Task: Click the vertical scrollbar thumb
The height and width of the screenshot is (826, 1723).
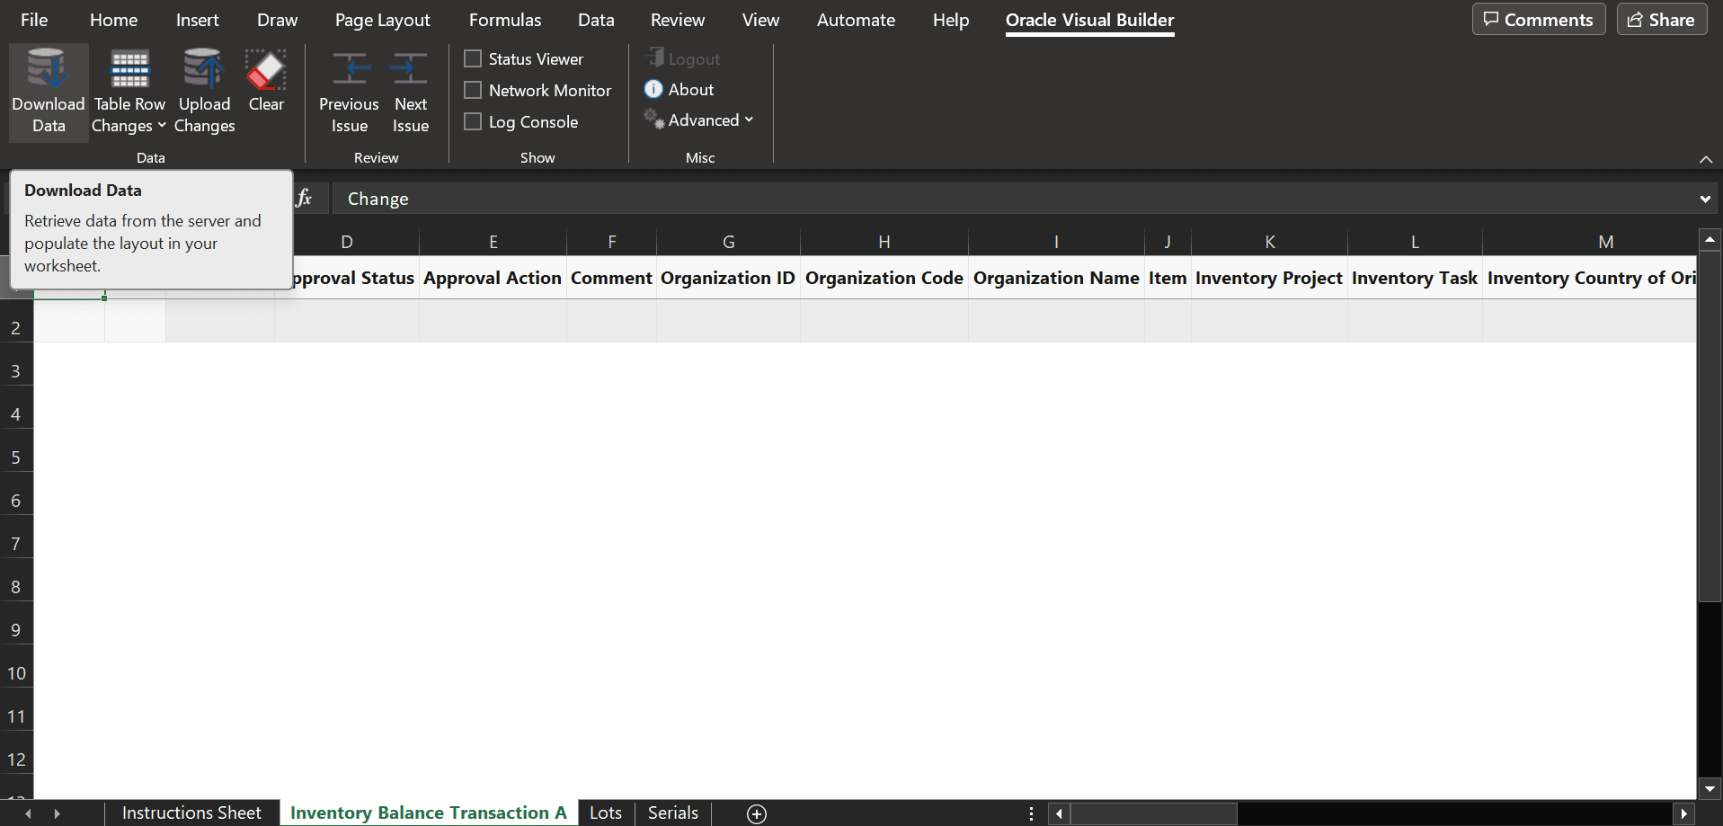Action: pyautogui.click(x=1710, y=426)
